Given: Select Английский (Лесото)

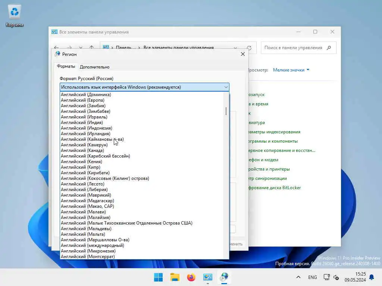Looking at the screenshot, I should (141, 184).
